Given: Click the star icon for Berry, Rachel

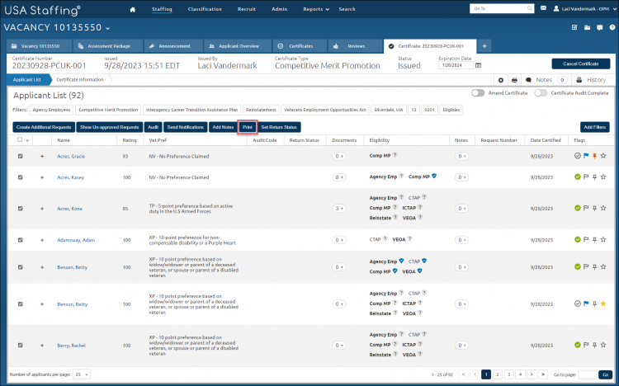Looking at the screenshot, I should coord(603,345).
